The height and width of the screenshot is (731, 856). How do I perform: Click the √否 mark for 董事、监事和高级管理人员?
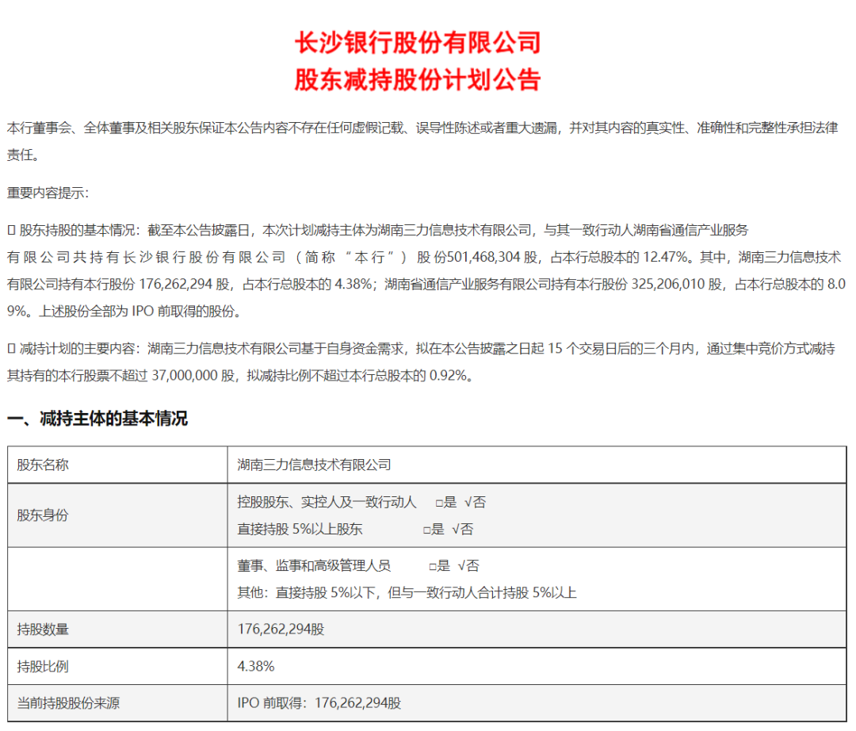click(468, 566)
